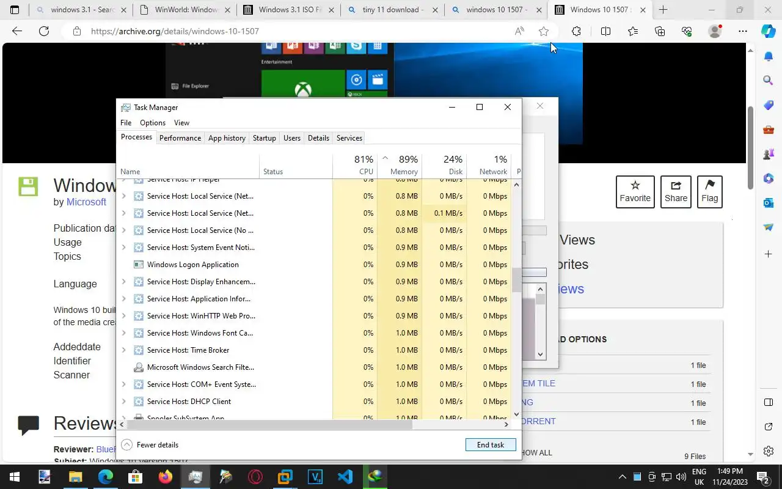The width and height of the screenshot is (782, 489).
Task: Add a sidebar app with the plus icon
Action: coord(769,254)
